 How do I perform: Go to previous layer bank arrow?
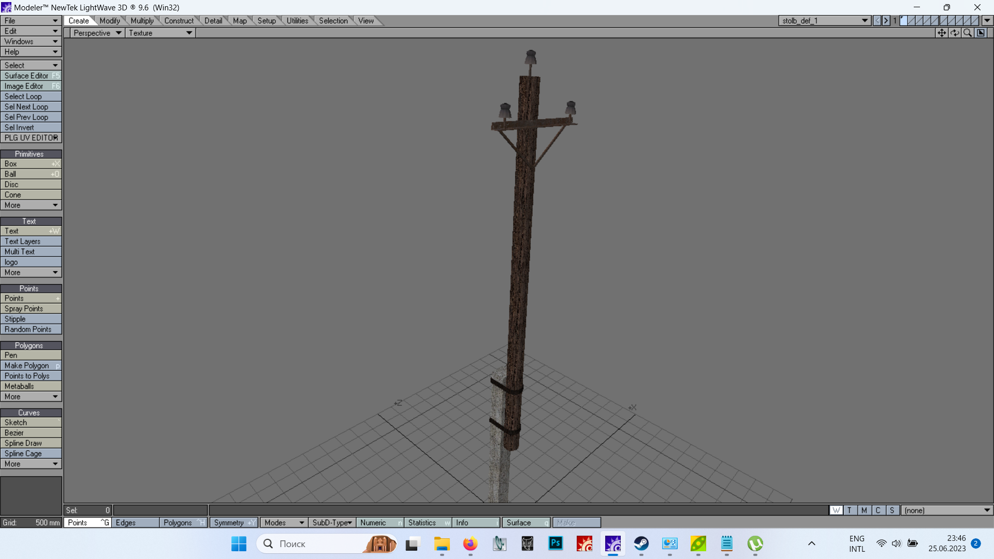[x=877, y=21]
